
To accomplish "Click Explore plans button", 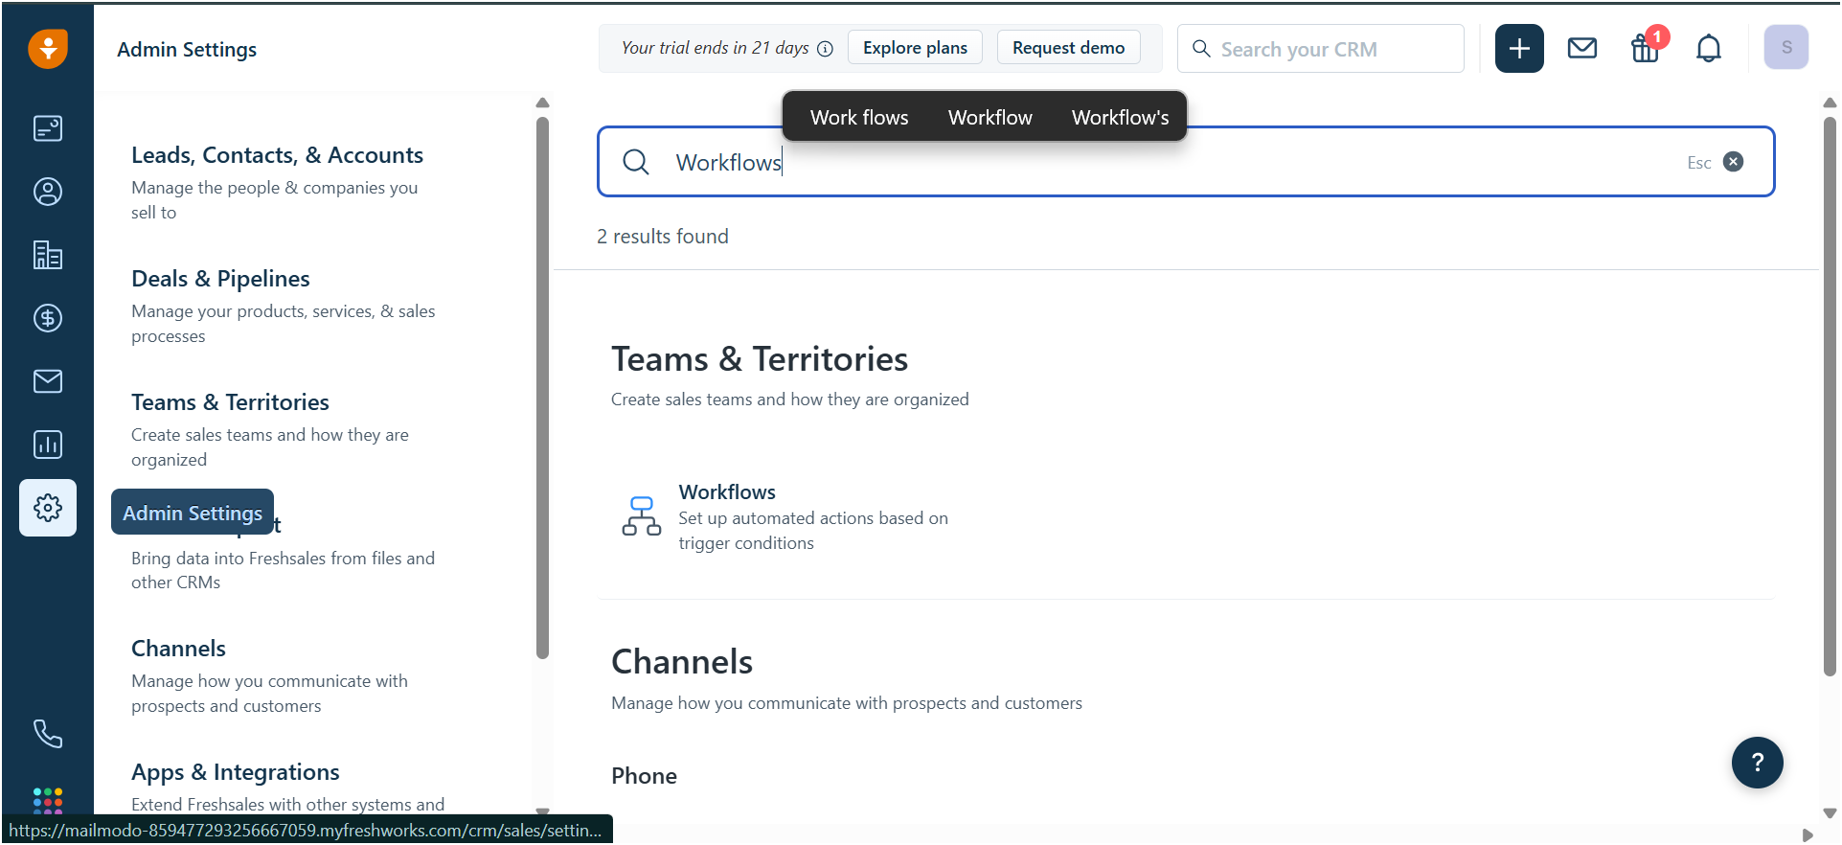I will tap(915, 48).
